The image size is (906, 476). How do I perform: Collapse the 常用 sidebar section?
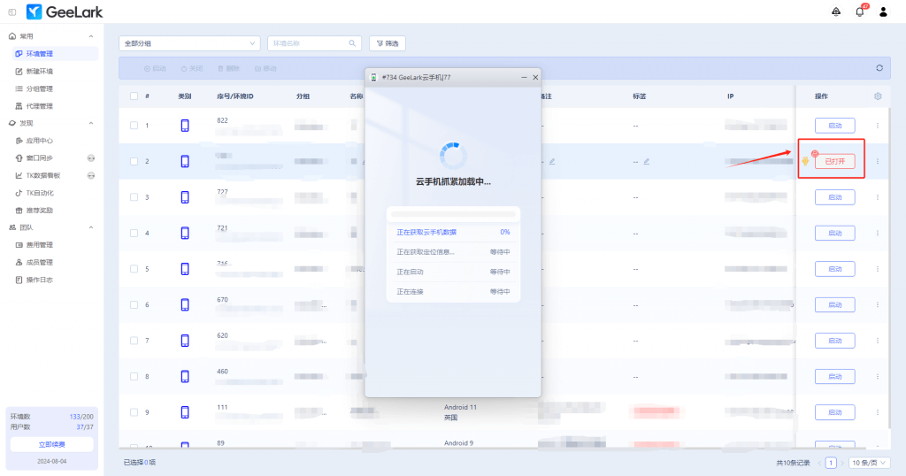pyautogui.click(x=91, y=36)
